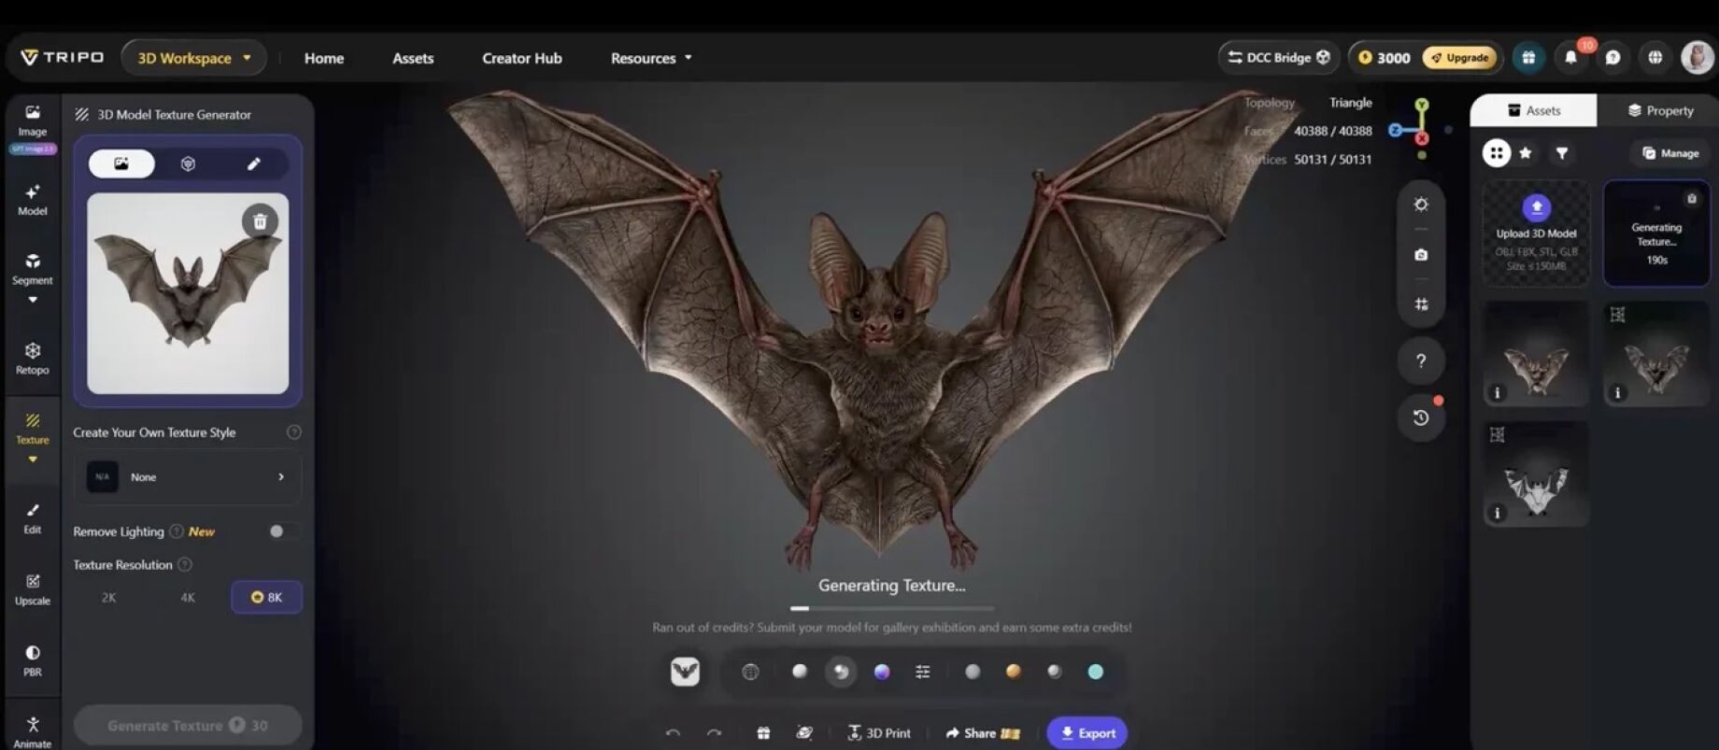The height and width of the screenshot is (750, 1719).
Task: Switch to image-based texture input mode
Action: pyautogui.click(x=121, y=163)
